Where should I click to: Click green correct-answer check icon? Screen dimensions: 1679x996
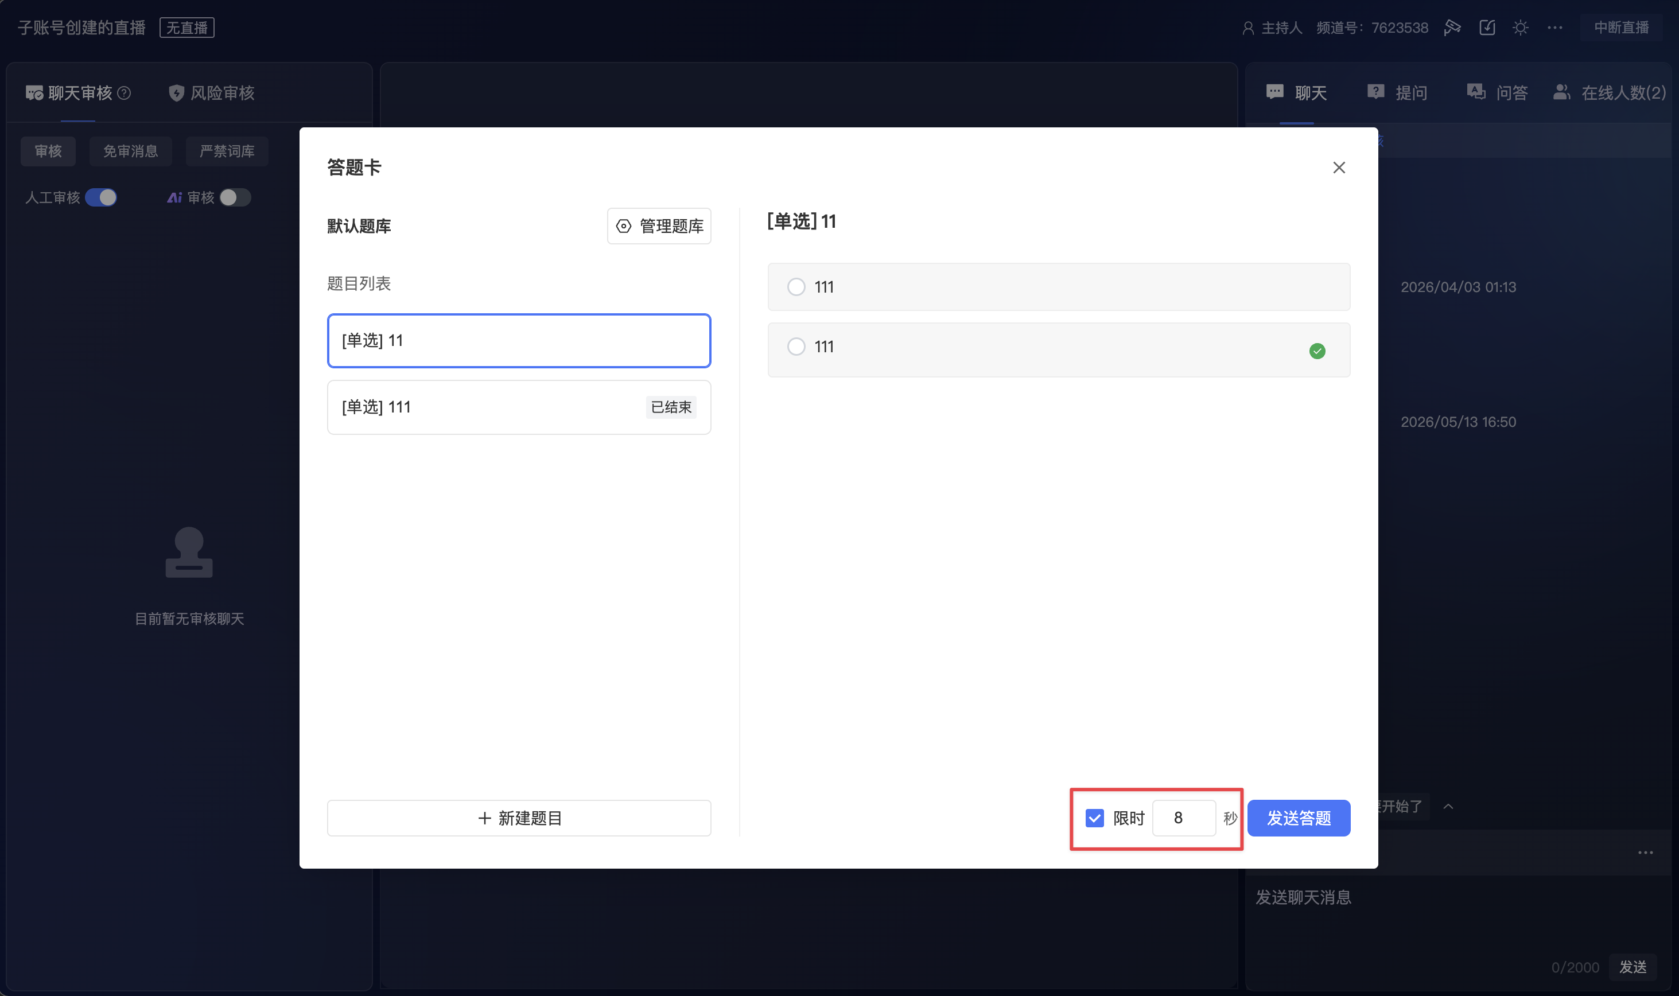tap(1316, 351)
